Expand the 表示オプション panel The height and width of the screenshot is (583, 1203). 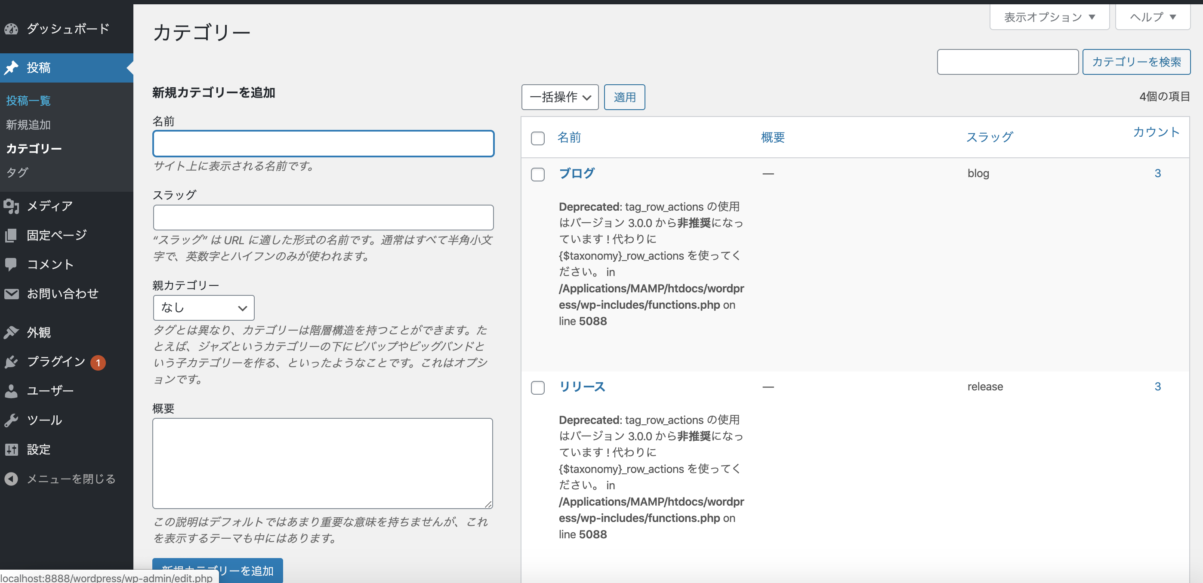click(1049, 16)
